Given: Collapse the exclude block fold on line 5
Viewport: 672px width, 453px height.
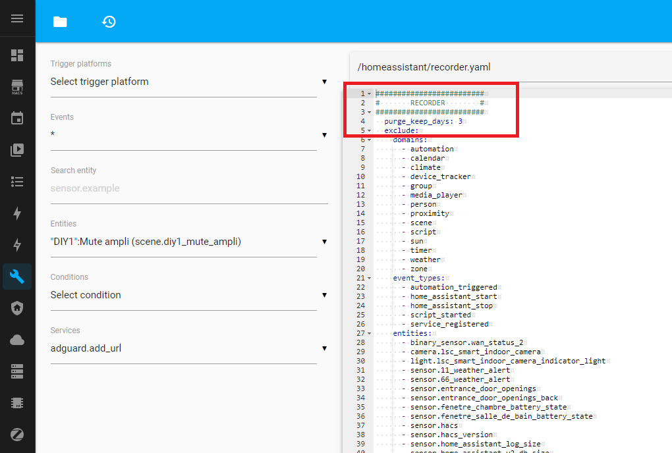Looking at the screenshot, I should 369,130.
